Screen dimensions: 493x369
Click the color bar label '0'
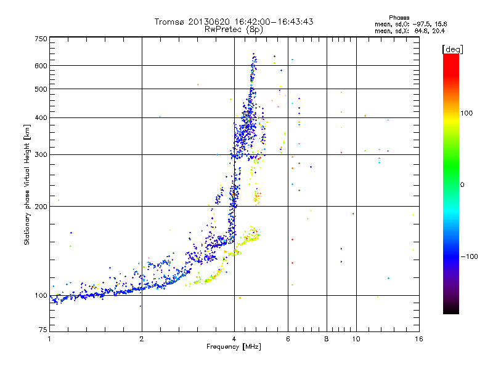462,185
